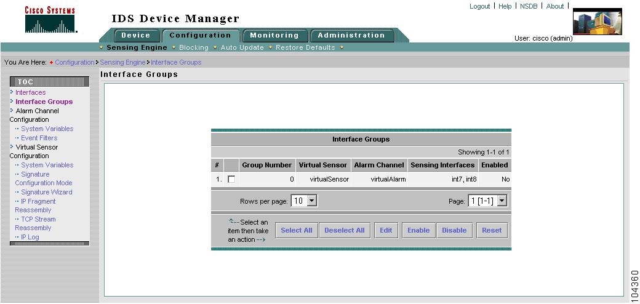640x304 pixels.
Task: Click the Deselect All button
Action: click(345, 231)
